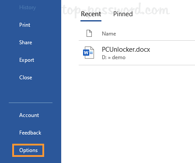
Task: Close the current document via Close
Action: 26,78
